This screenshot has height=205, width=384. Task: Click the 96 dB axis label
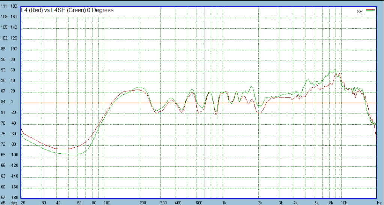click(3, 60)
